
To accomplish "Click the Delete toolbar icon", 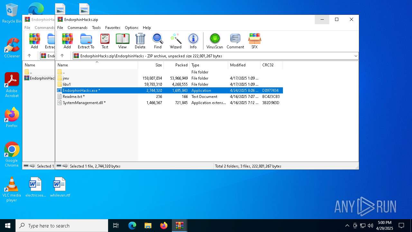I will 140,41.
